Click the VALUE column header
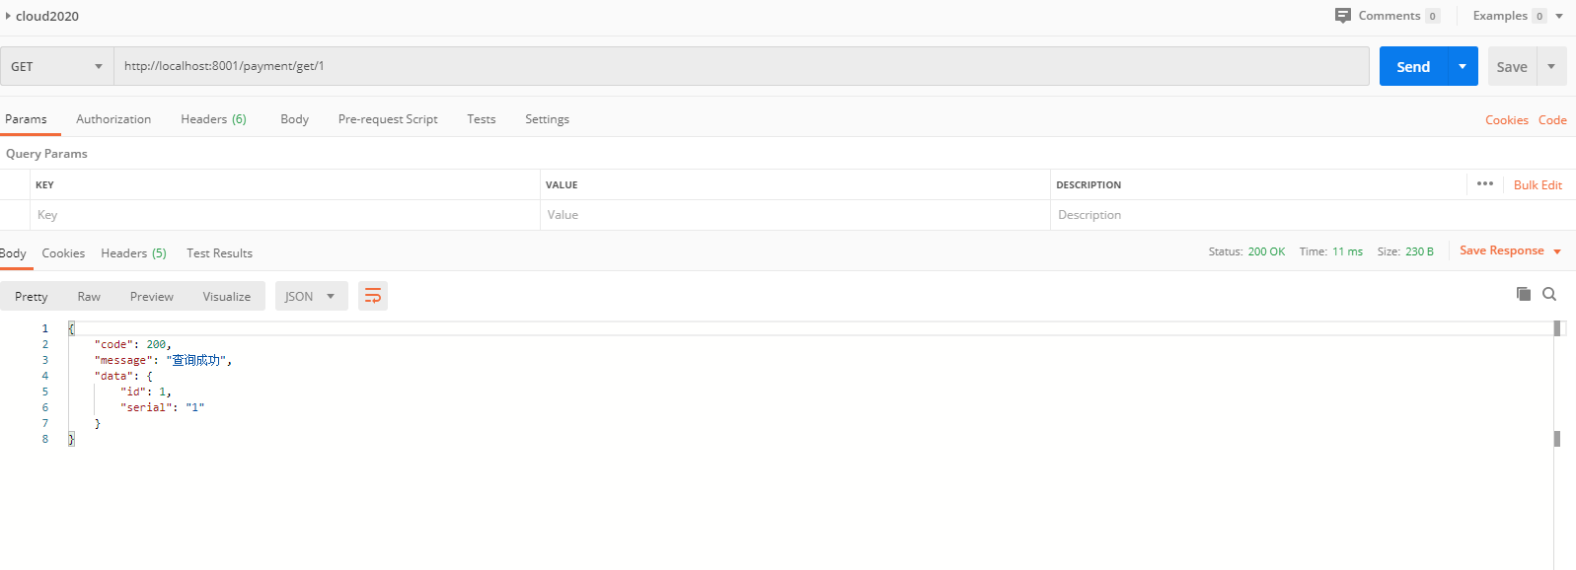 pos(562,184)
